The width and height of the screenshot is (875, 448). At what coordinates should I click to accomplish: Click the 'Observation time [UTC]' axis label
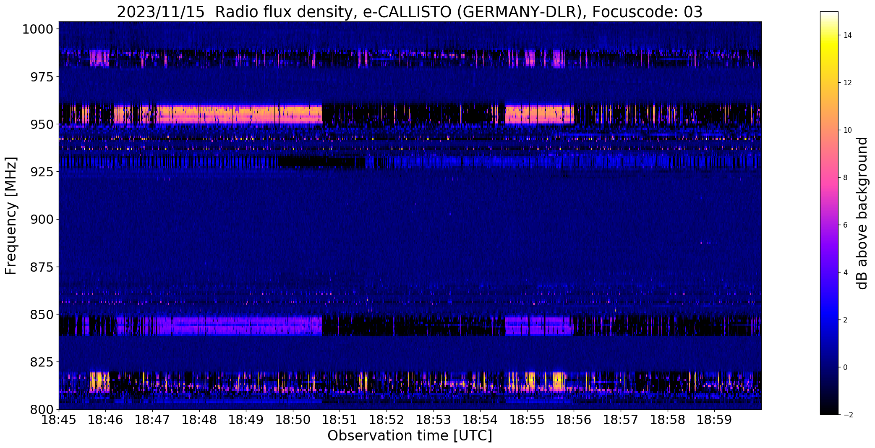tap(410, 436)
